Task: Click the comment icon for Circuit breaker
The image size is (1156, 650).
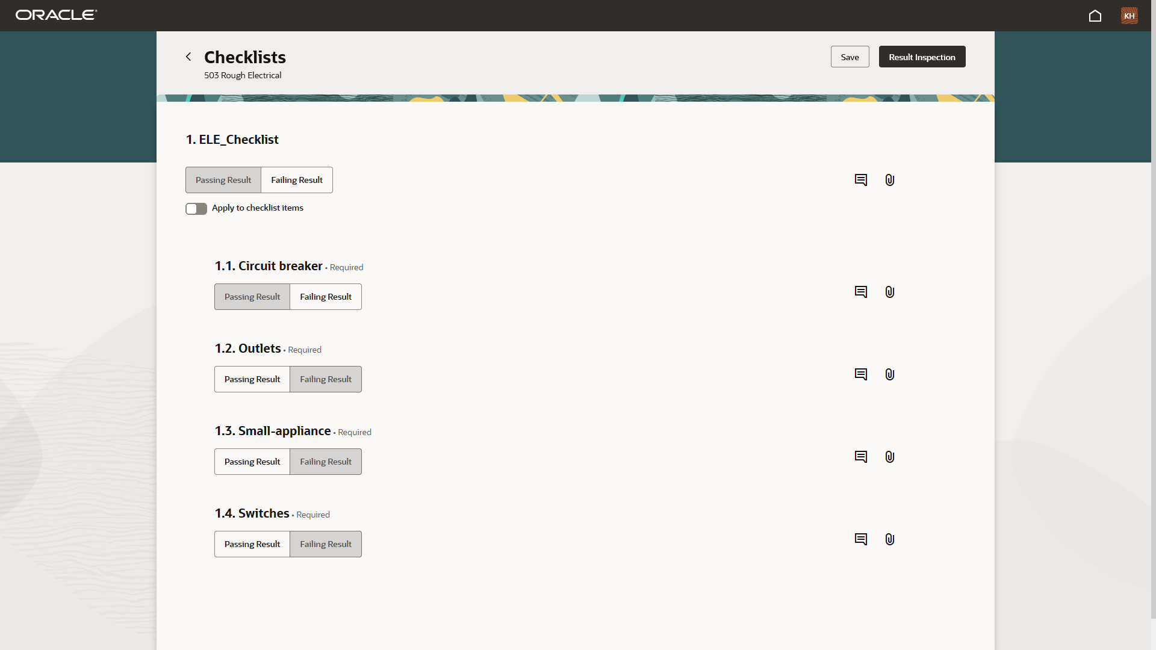Action: pyautogui.click(x=860, y=291)
